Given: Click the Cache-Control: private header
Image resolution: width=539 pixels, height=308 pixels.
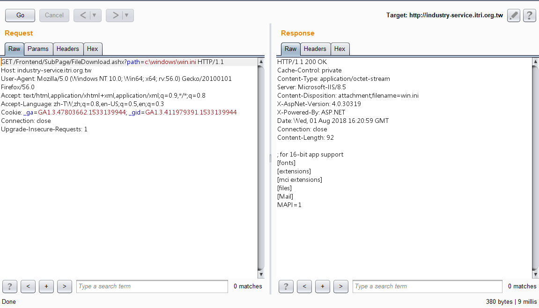Looking at the screenshot, I should click(310, 70).
